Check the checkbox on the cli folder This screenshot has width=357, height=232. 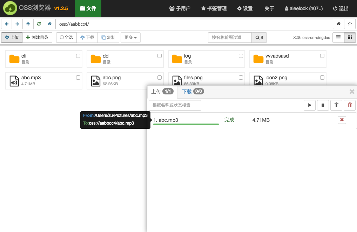pos(78,55)
